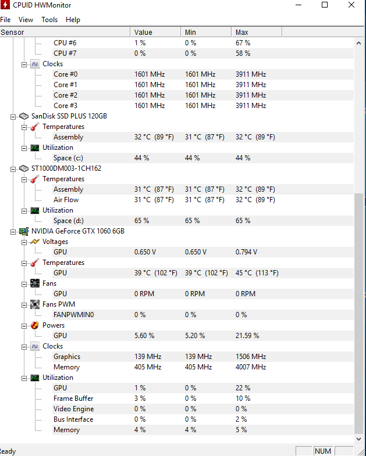This screenshot has width=366, height=456.
Task: Click the Value column header
Action: coord(143,33)
